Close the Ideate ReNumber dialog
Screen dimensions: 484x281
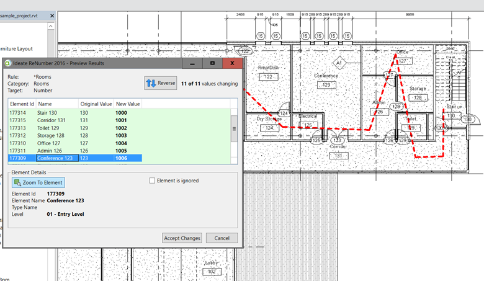point(233,63)
